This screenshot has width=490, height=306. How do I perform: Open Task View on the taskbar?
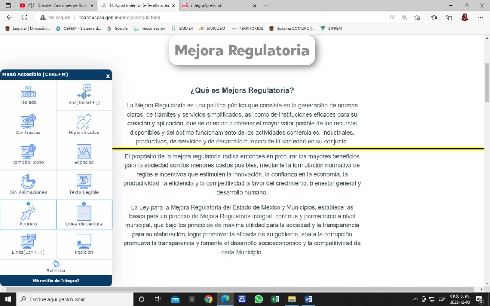[x=158, y=299]
